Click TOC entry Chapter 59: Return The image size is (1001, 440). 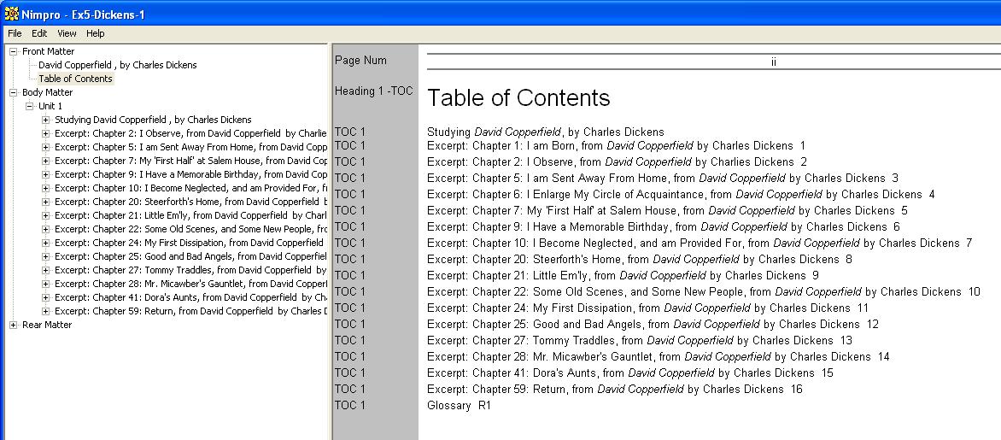point(615,389)
